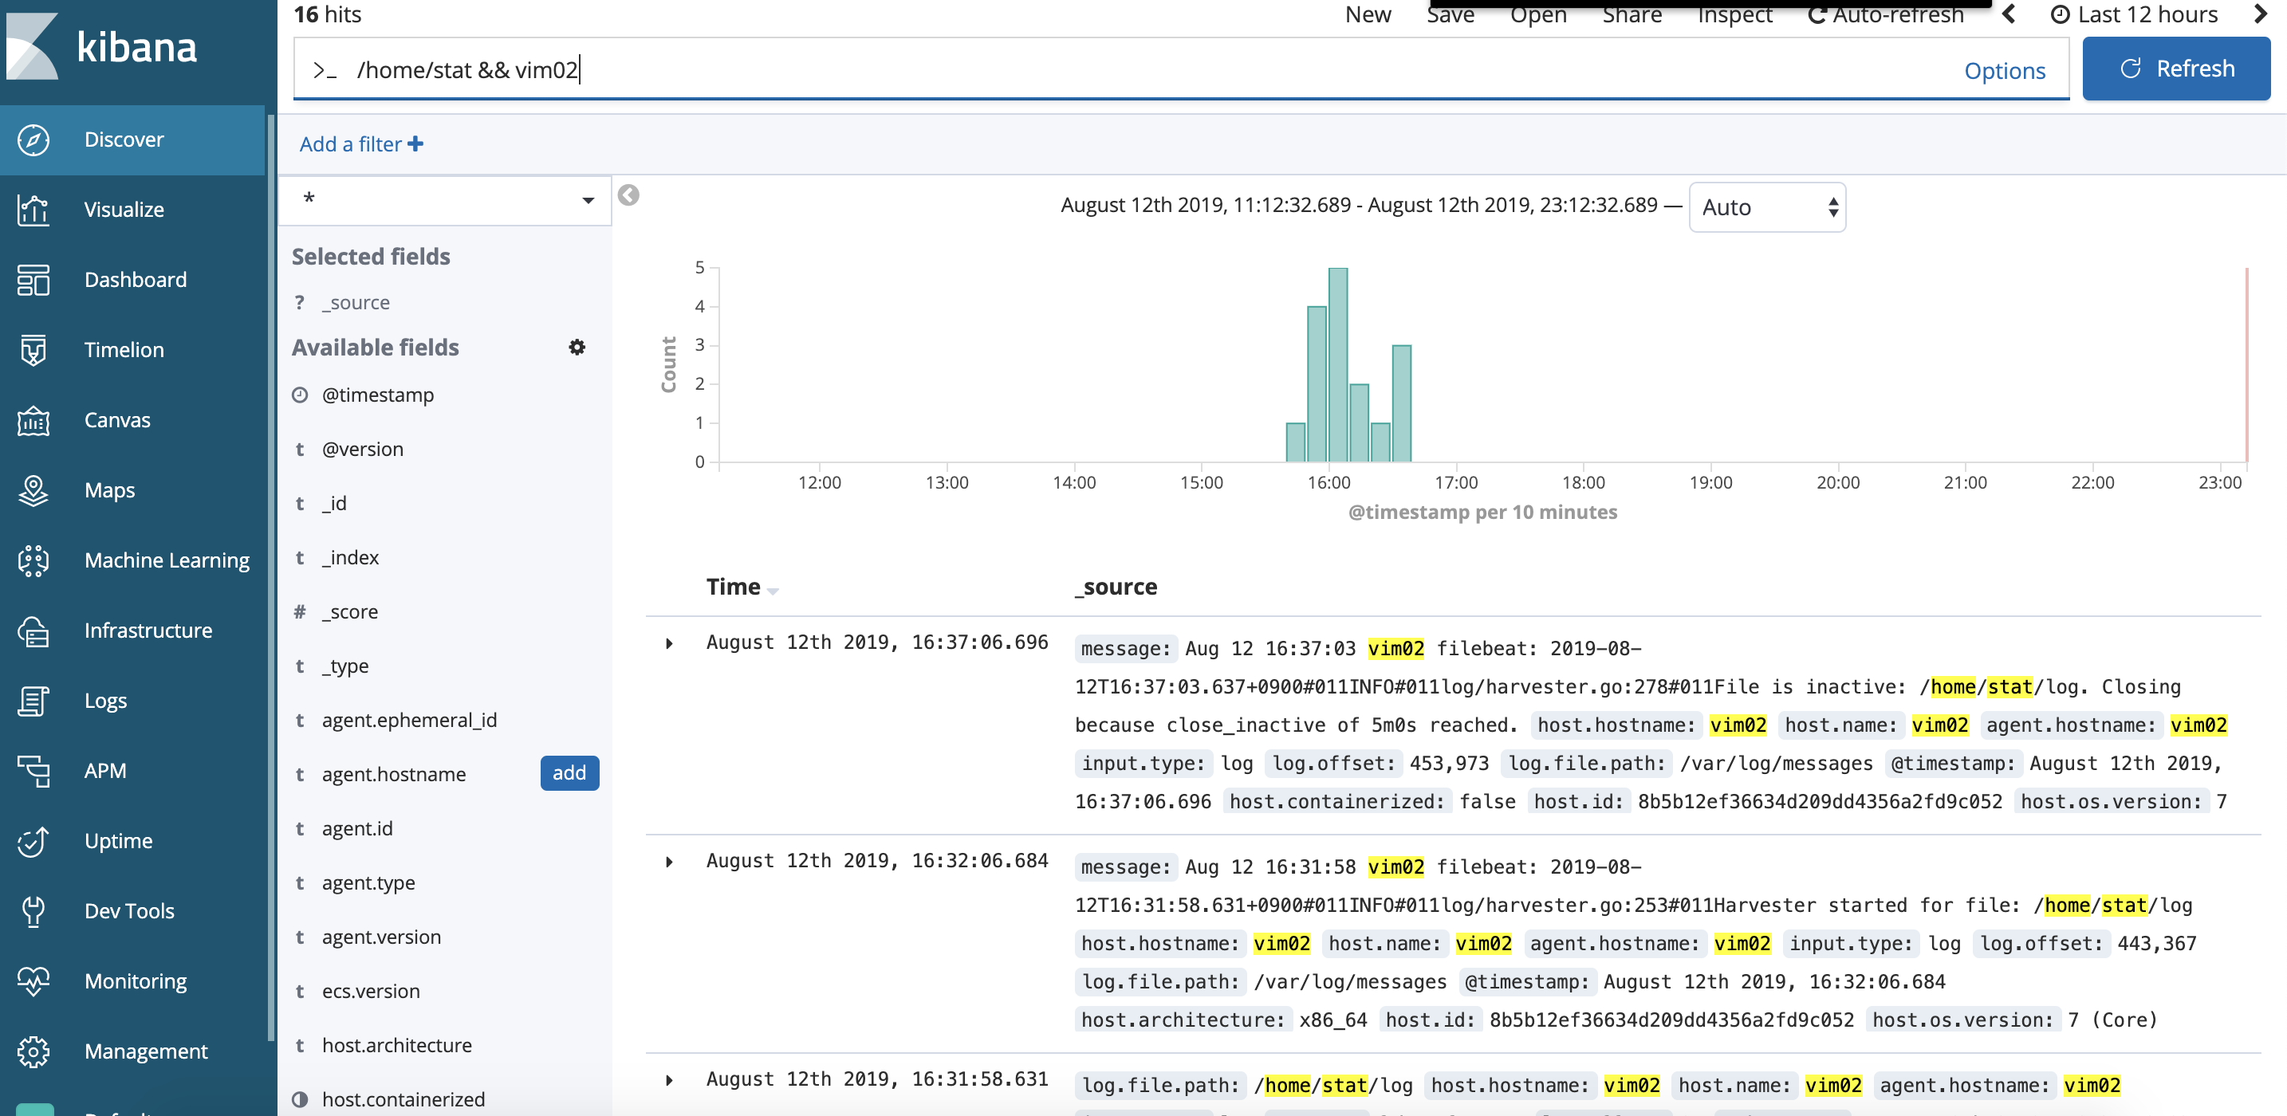Click the Refresh button
This screenshot has height=1116, width=2287.
tap(2178, 69)
